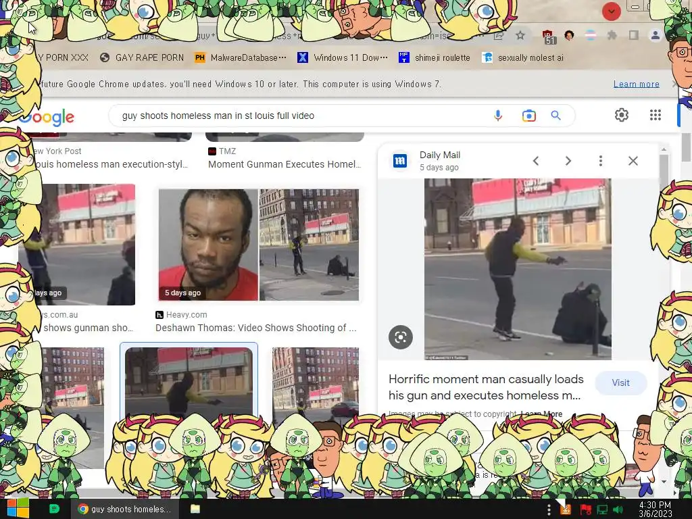Image resolution: width=692 pixels, height=519 pixels.
Task: Open the taskbar clock showing 4:30 PM
Action: [x=655, y=510]
